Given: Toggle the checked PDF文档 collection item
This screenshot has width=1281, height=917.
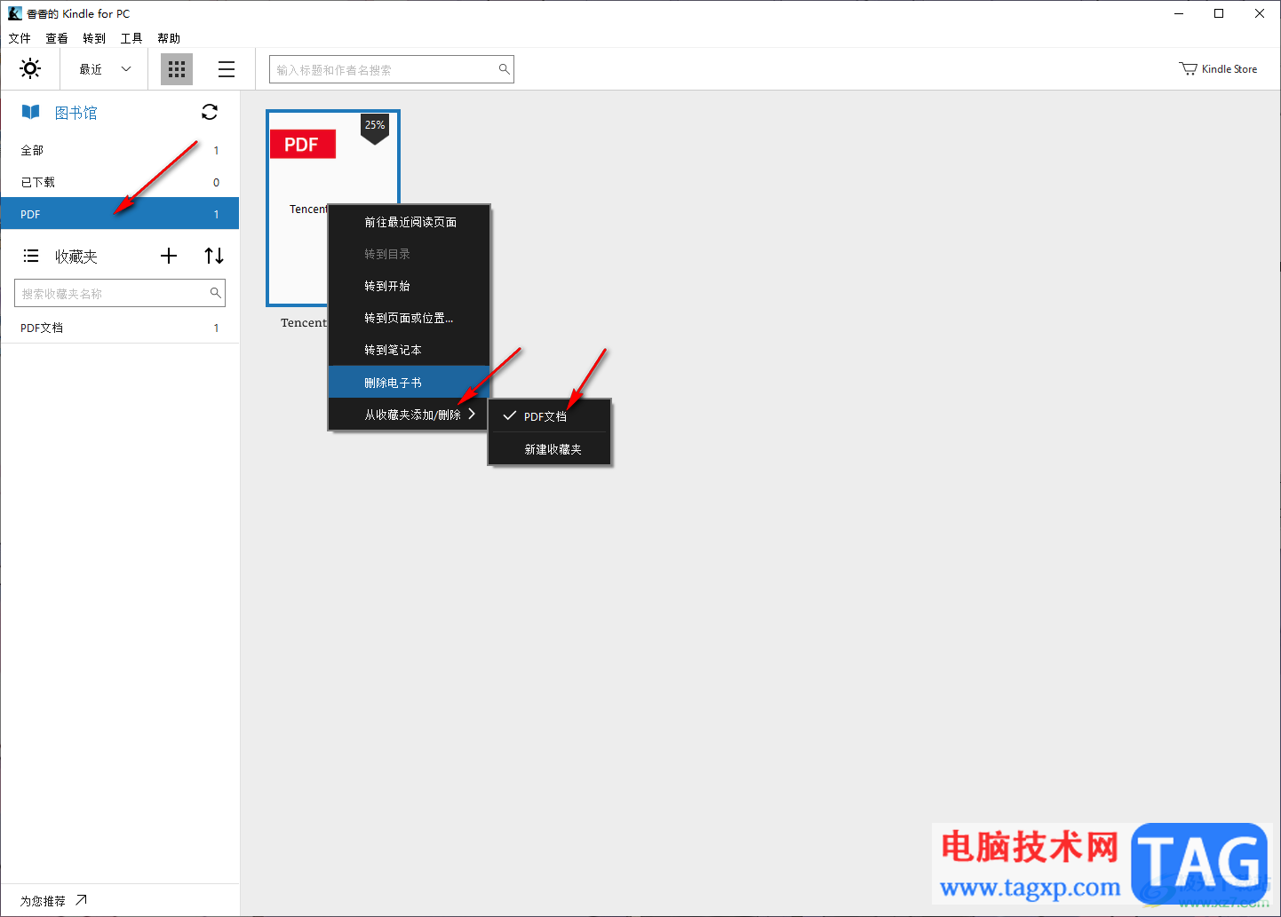Looking at the screenshot, I should click(x=549, y=416).
